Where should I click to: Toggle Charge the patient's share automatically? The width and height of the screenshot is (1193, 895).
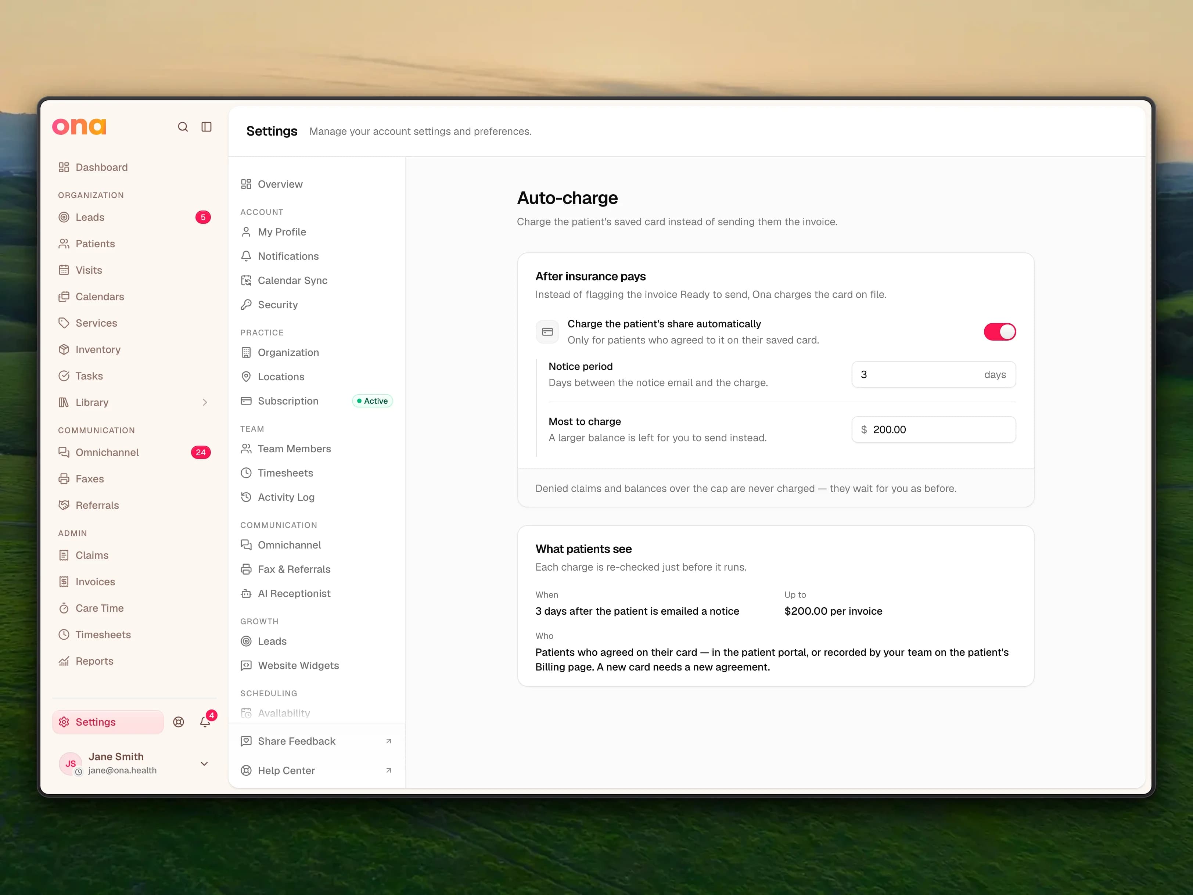pyautogui.click(x=999, y=331)
